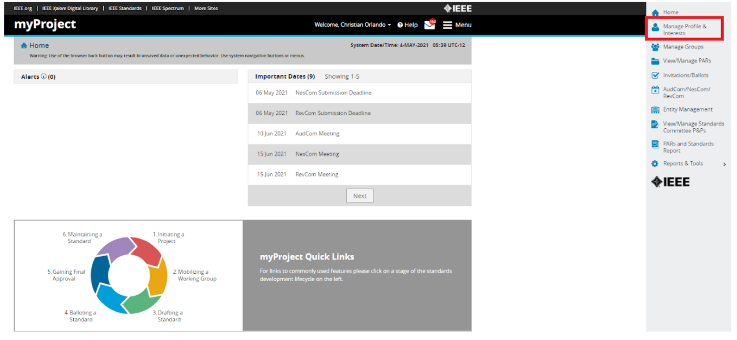Viewport: 737px width, 340px height.
Task: Click the RevCom Submission Deadline row
Action: (x=360, y=113)
